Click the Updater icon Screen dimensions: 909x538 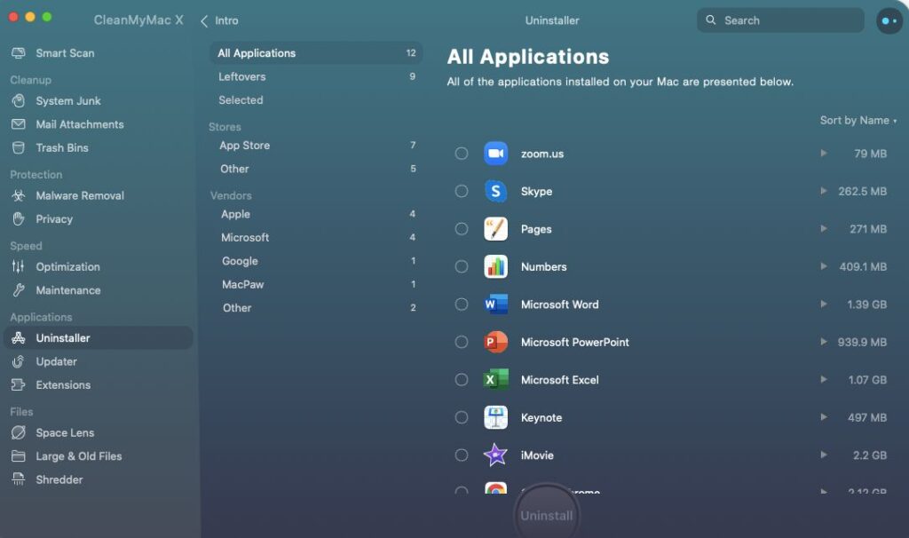point(19,361)
